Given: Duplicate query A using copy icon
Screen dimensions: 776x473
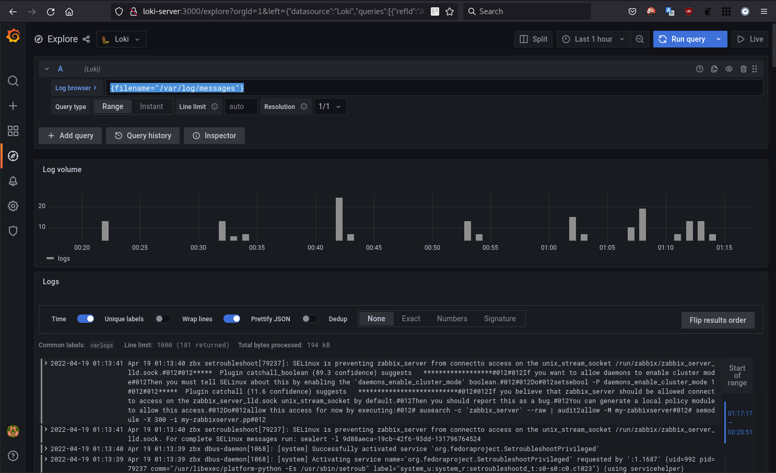Looking at the screenshot, I should click(714, 69).
